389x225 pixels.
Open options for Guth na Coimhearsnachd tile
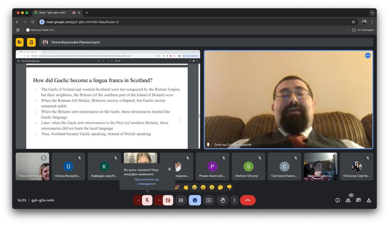pyautogui.click(x=368, y=55)
